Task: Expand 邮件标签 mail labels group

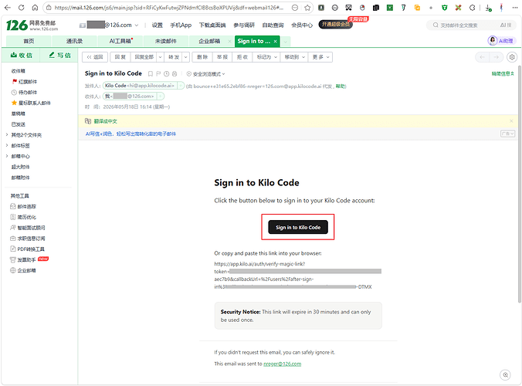Action: tap(7, 145)
